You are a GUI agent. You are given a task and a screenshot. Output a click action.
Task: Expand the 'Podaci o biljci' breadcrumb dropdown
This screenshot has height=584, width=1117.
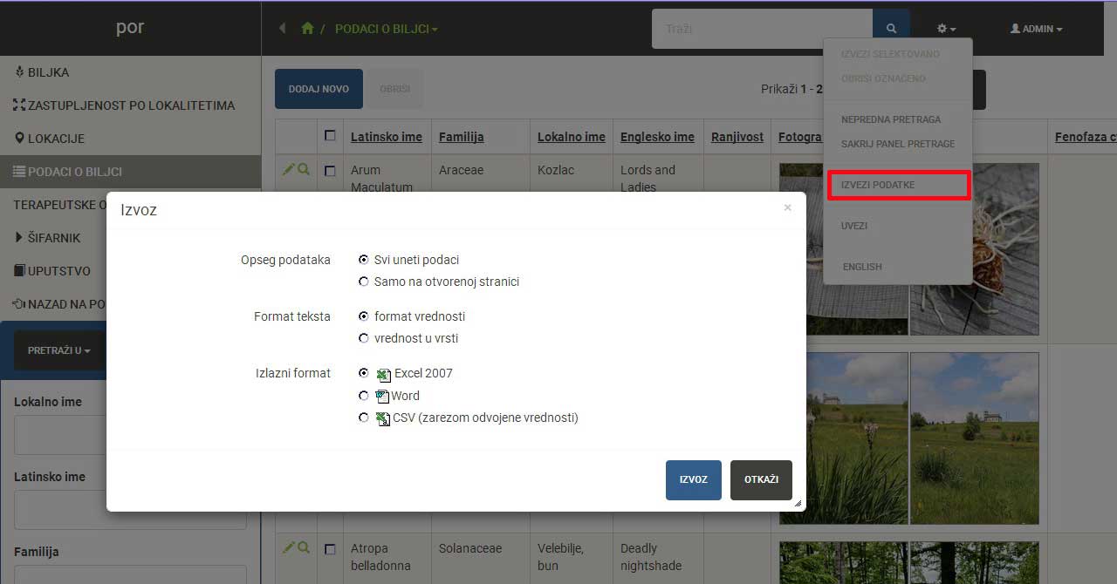click(386, 29)
